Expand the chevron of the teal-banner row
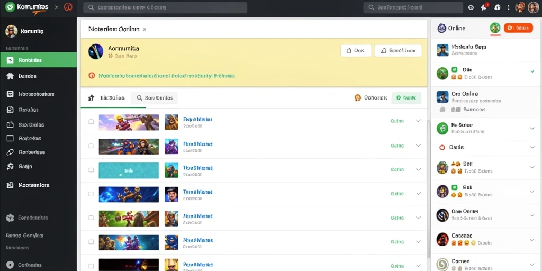Screen dimensions: 542x271 pos(418,169)
